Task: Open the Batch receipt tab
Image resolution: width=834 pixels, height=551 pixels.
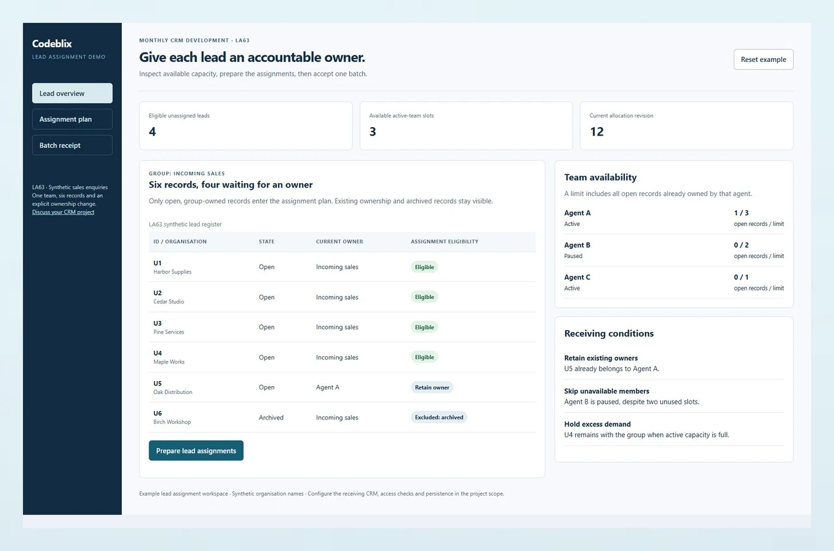Action: pos(72,145)
